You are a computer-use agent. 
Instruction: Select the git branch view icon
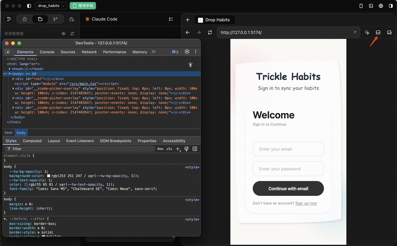pos(56,19)
